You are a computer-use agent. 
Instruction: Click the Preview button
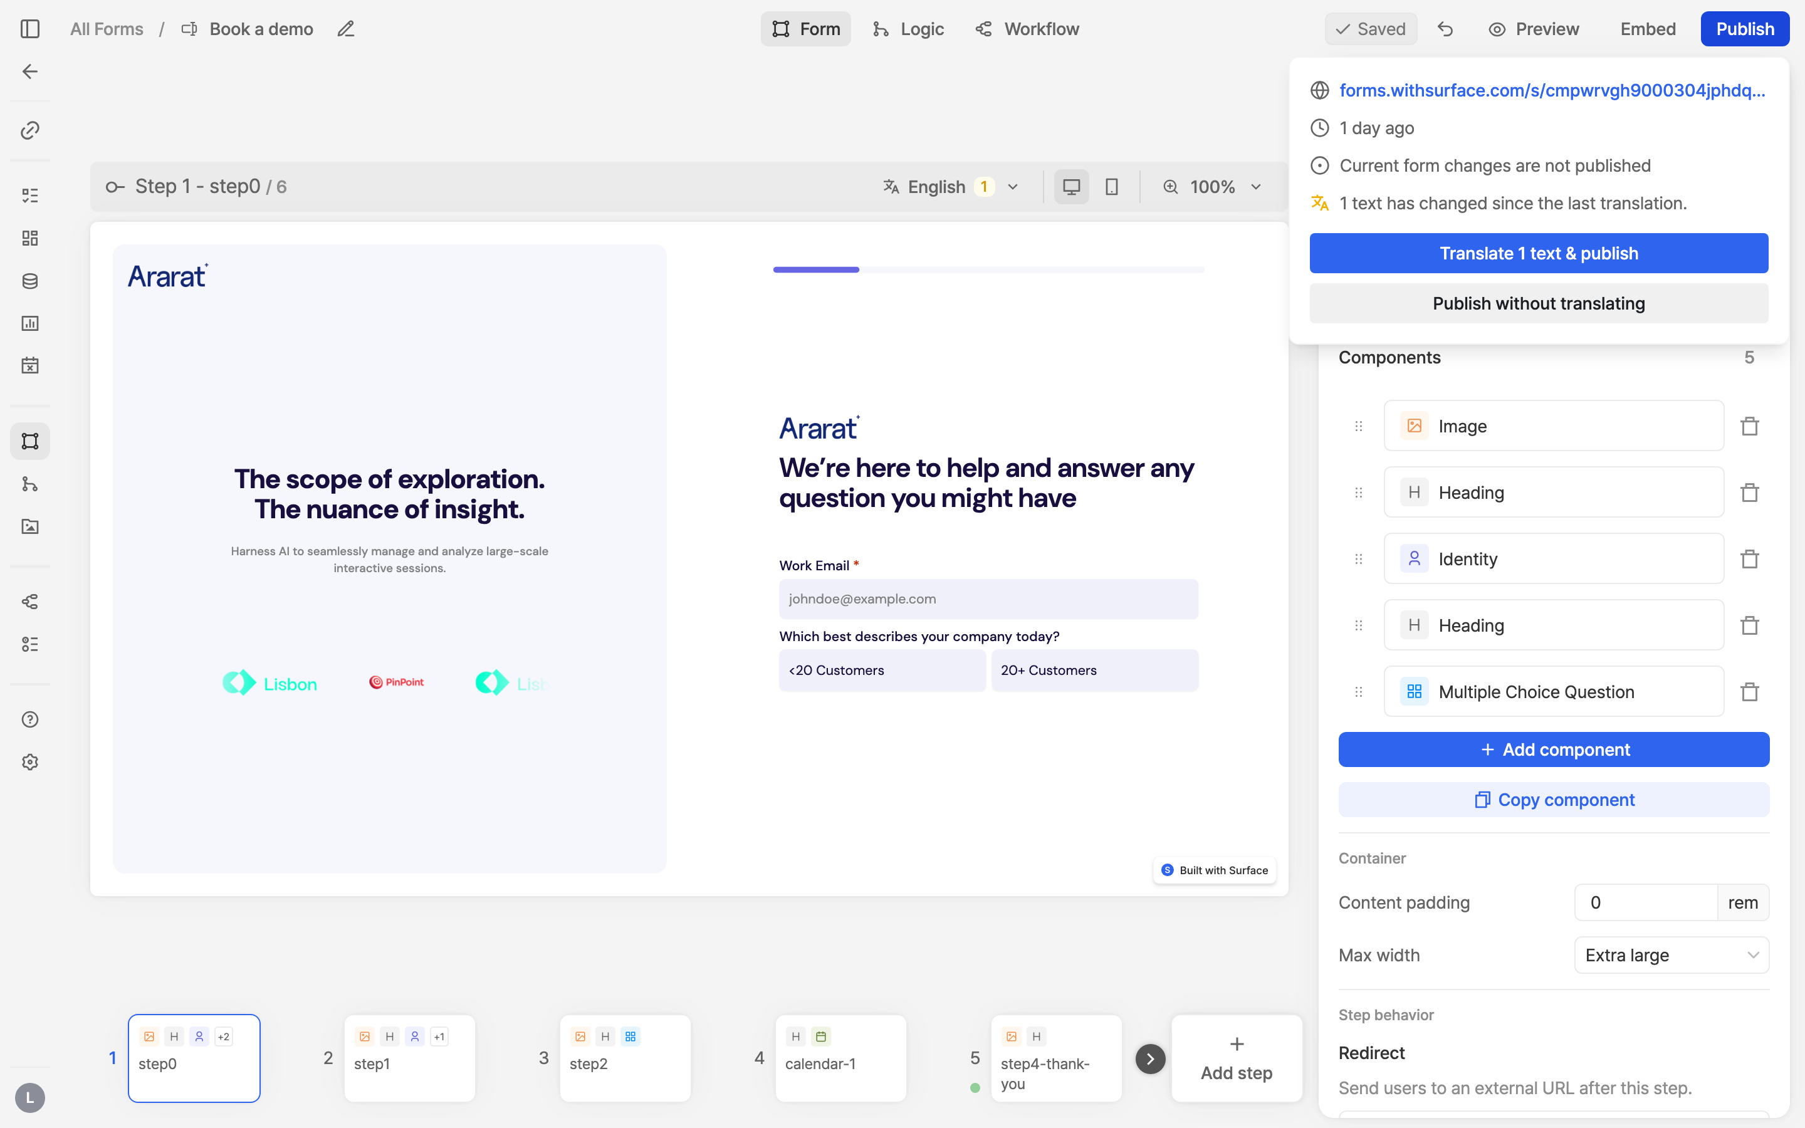pos(1534,29)
